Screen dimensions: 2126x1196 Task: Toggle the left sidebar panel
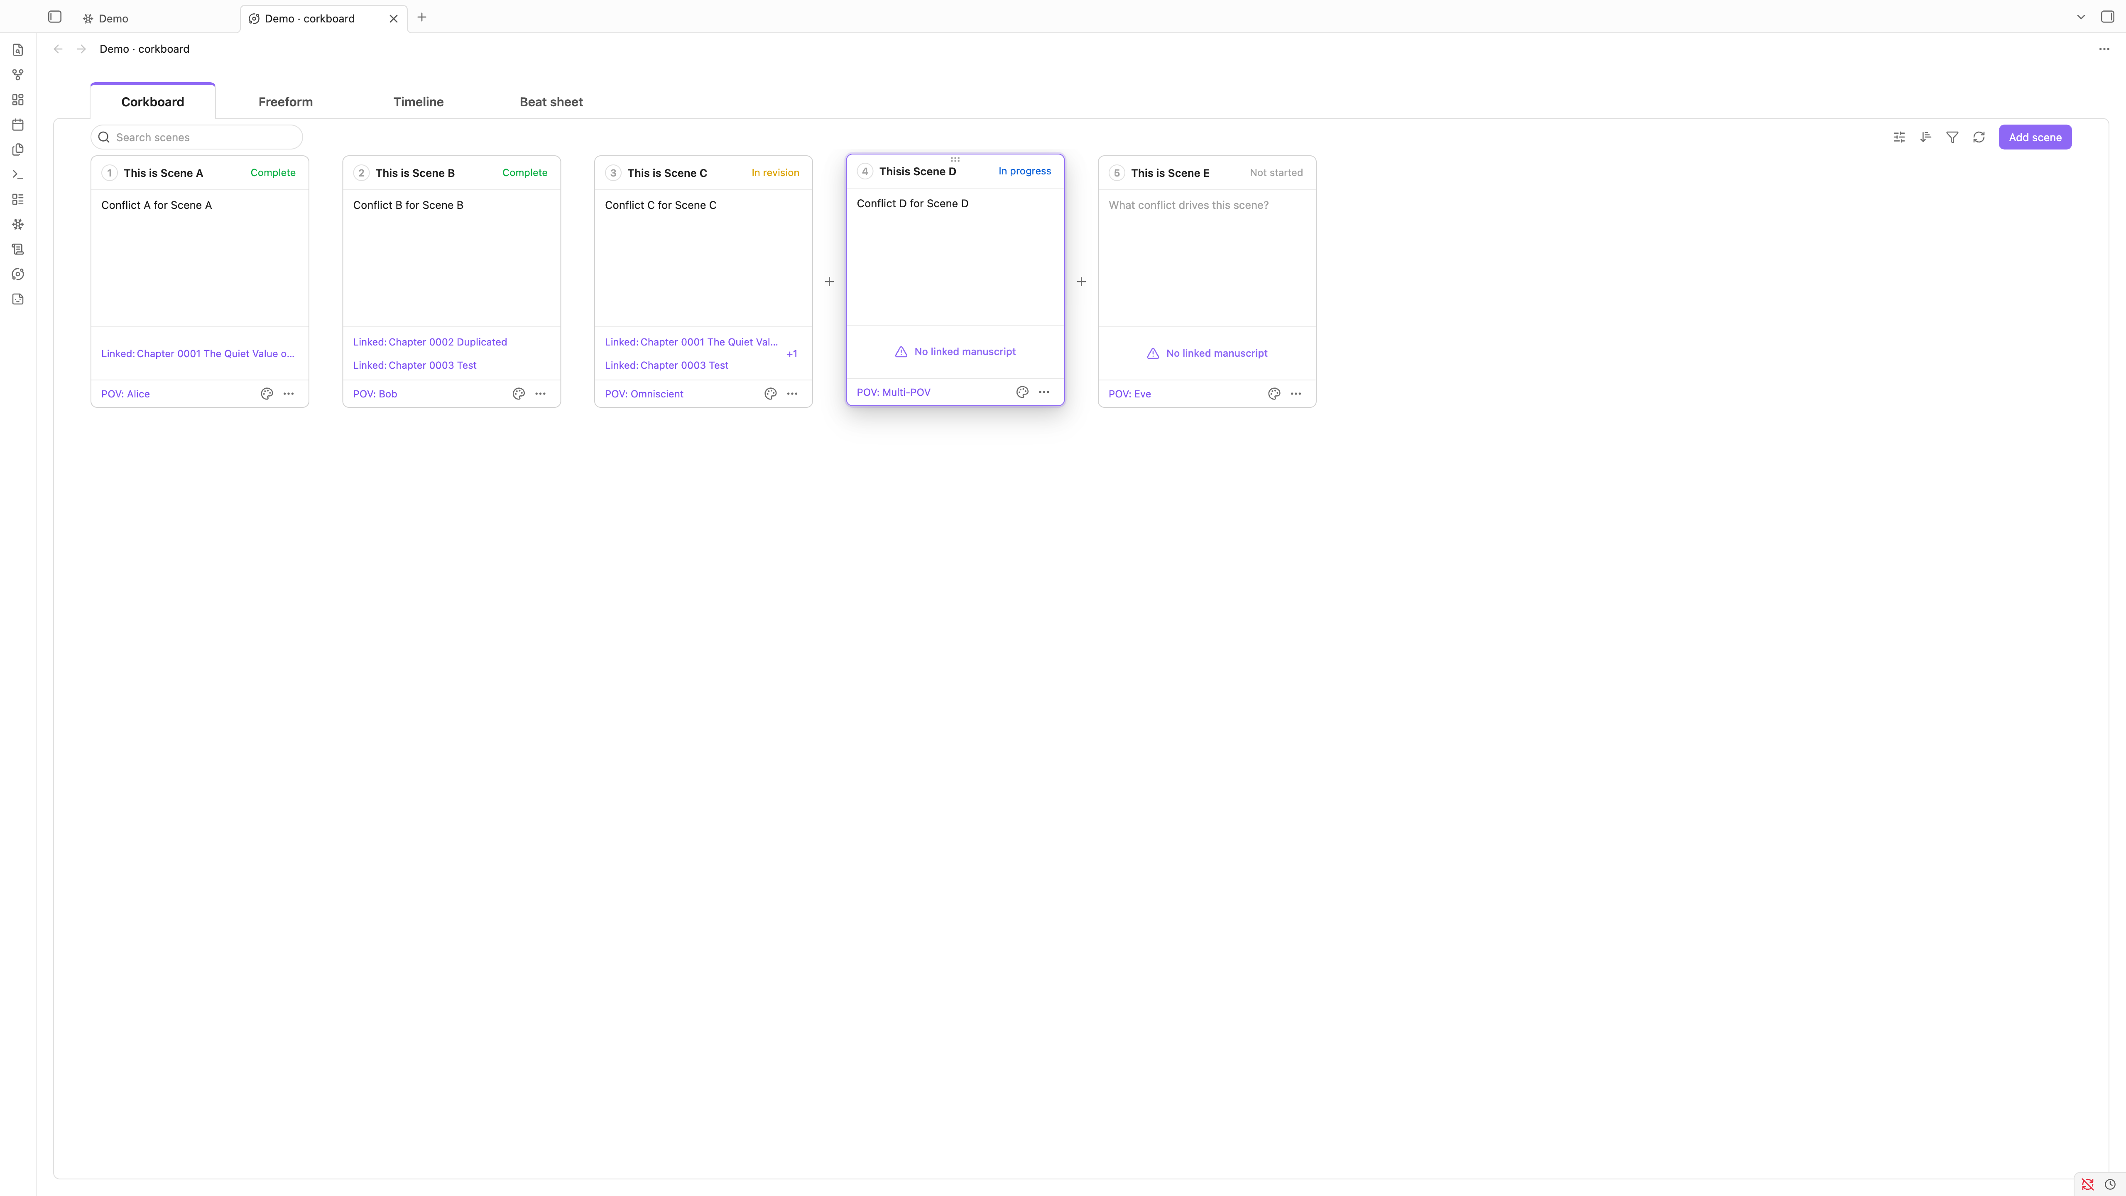[54, 17]
